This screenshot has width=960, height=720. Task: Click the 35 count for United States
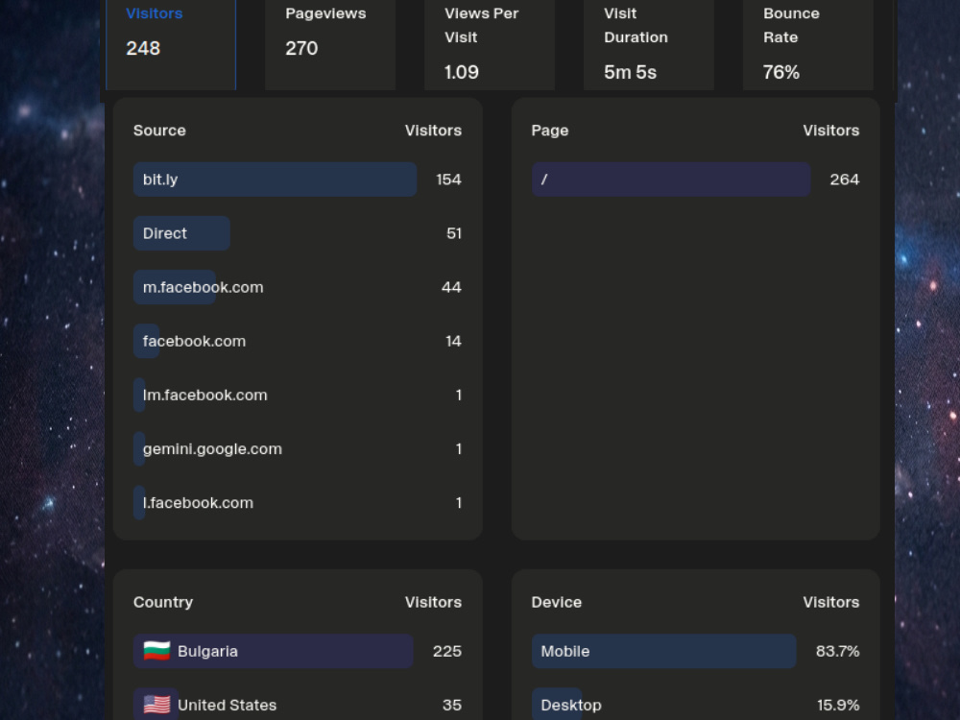click(x=452, y=705)
